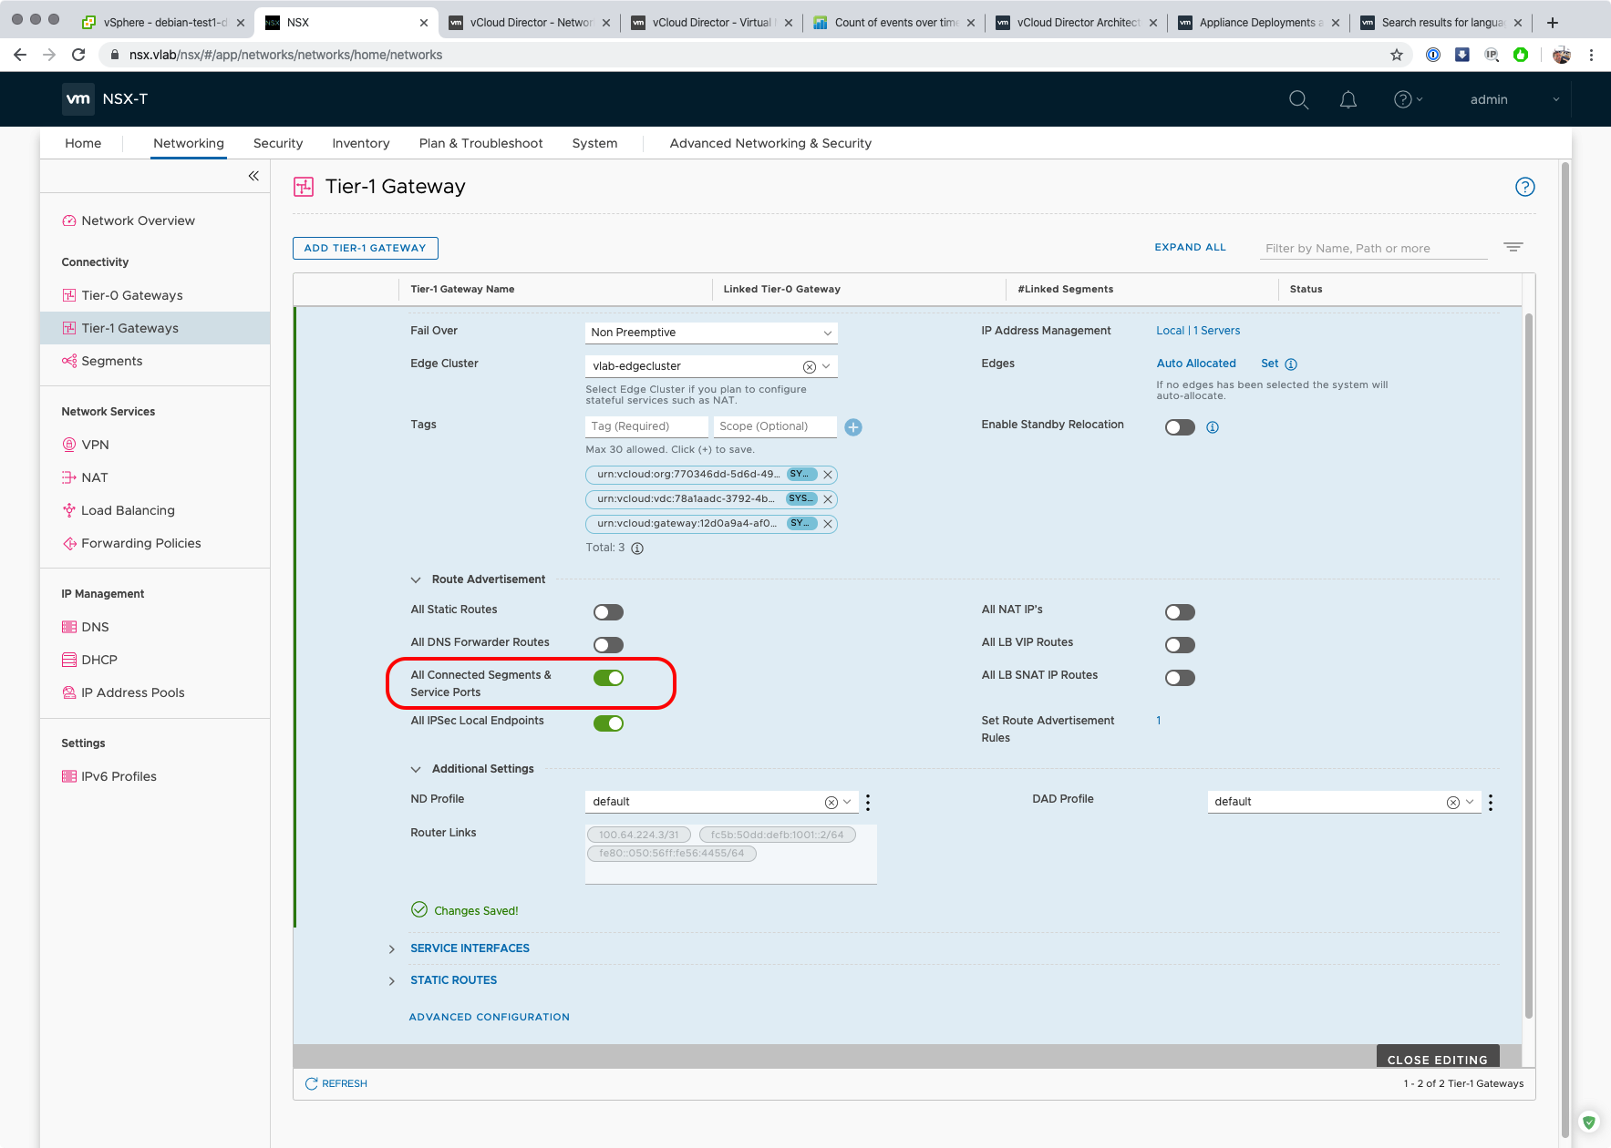
Task: Click Close Editing button
Action: pos(1437,1059)
